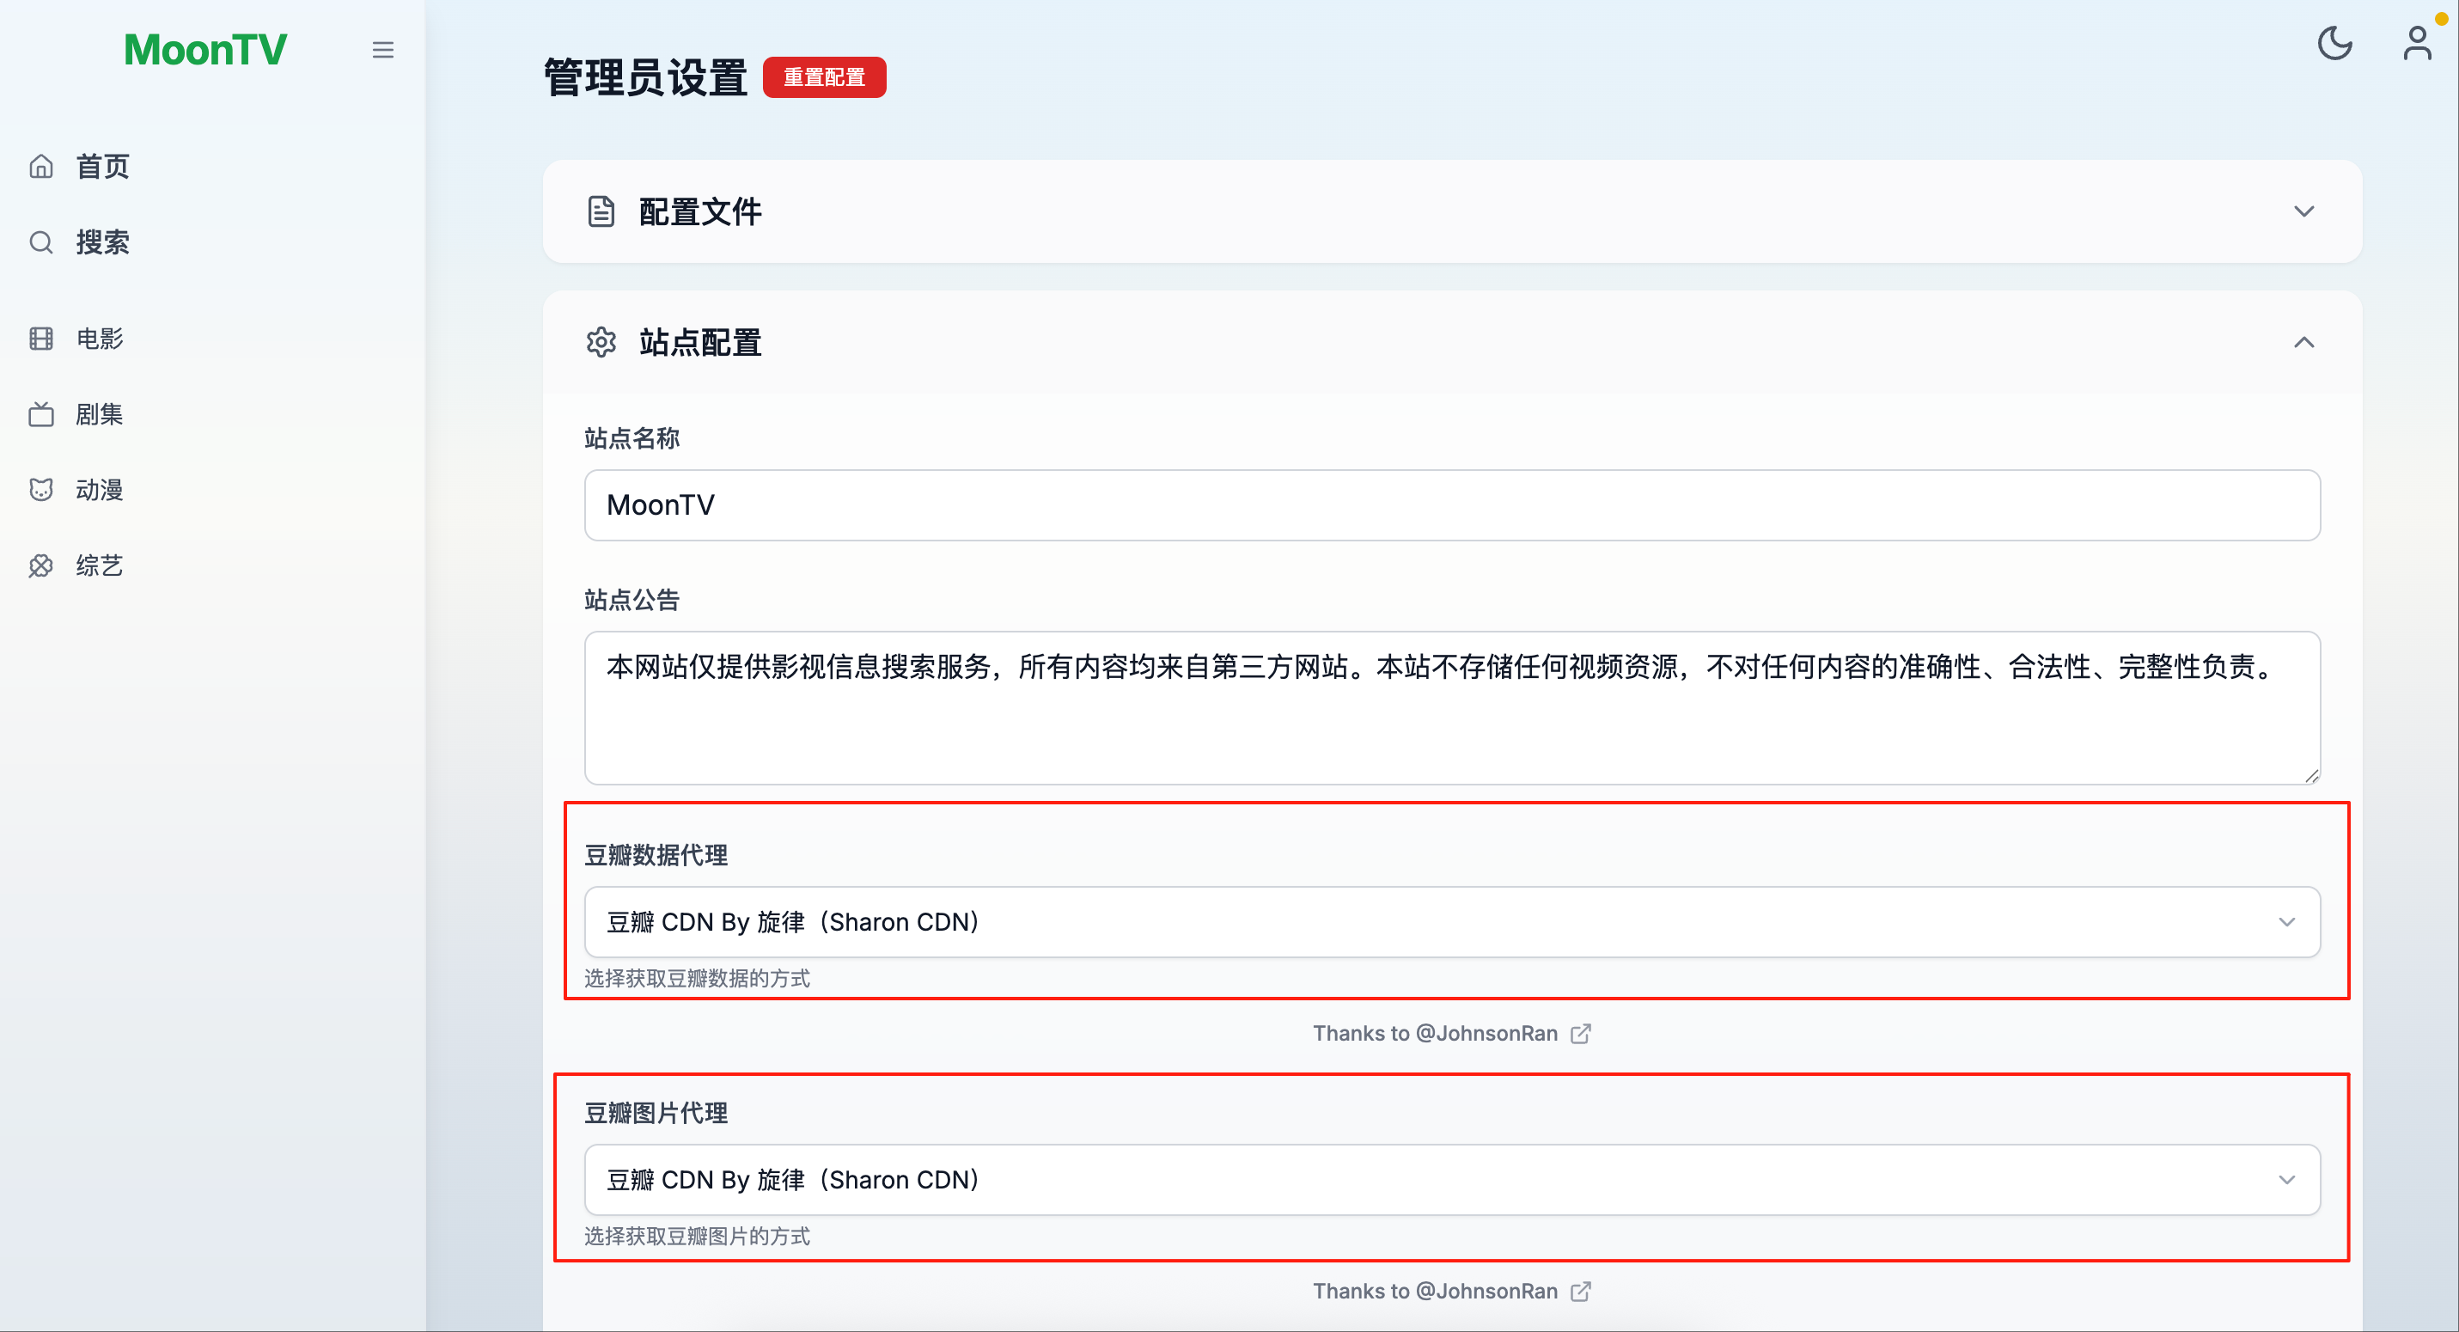Focus the 站点名称 input field
2459x1332 pixels.
coord(1452,505)
